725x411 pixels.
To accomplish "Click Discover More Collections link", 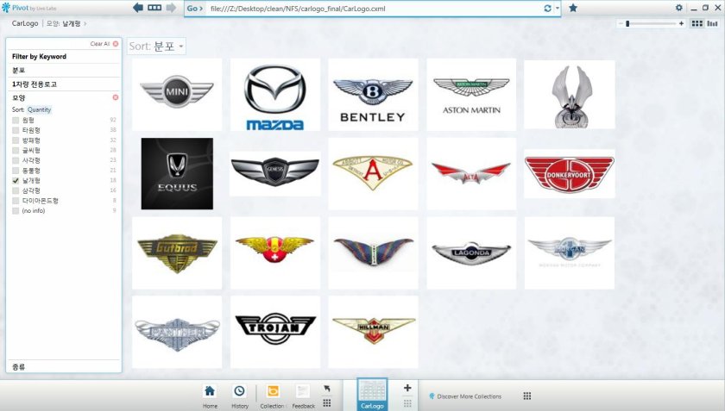I will point(468,396).
